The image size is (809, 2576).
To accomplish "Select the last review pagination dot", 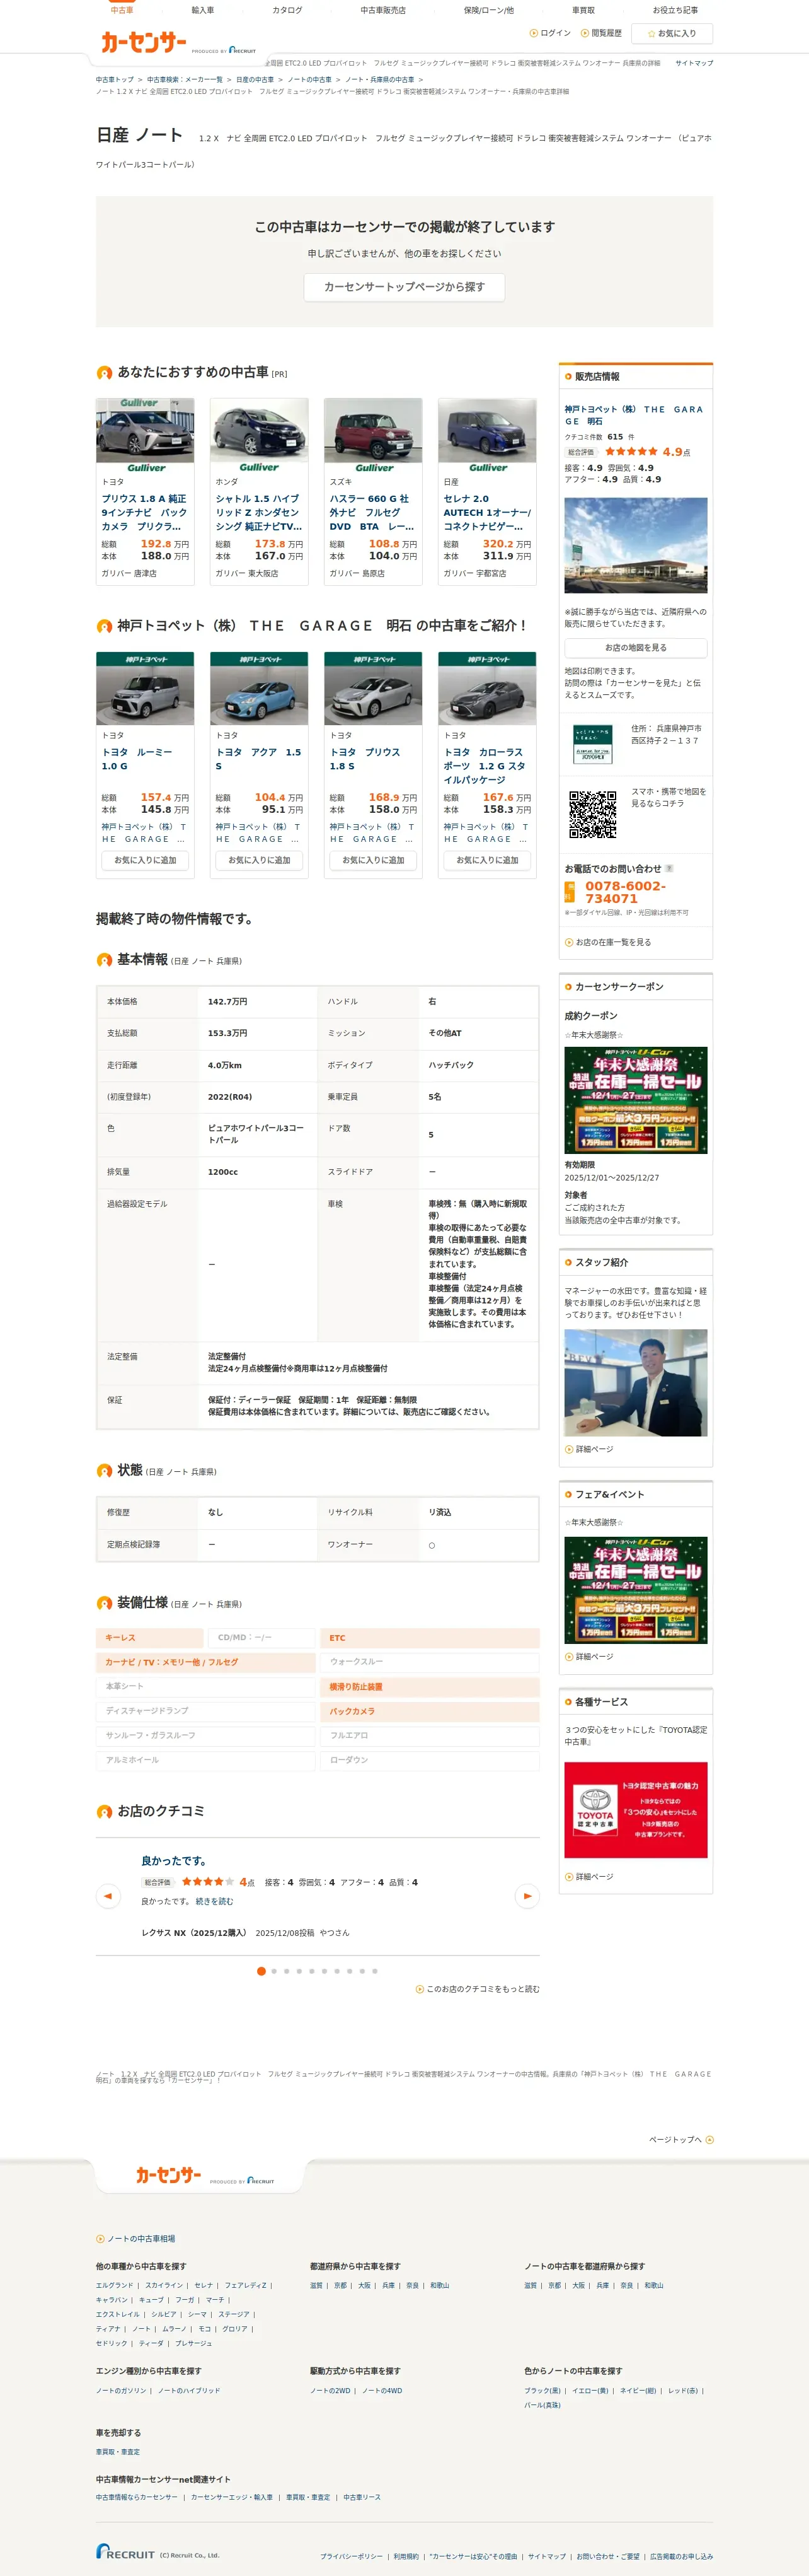I will point(374,1971).
